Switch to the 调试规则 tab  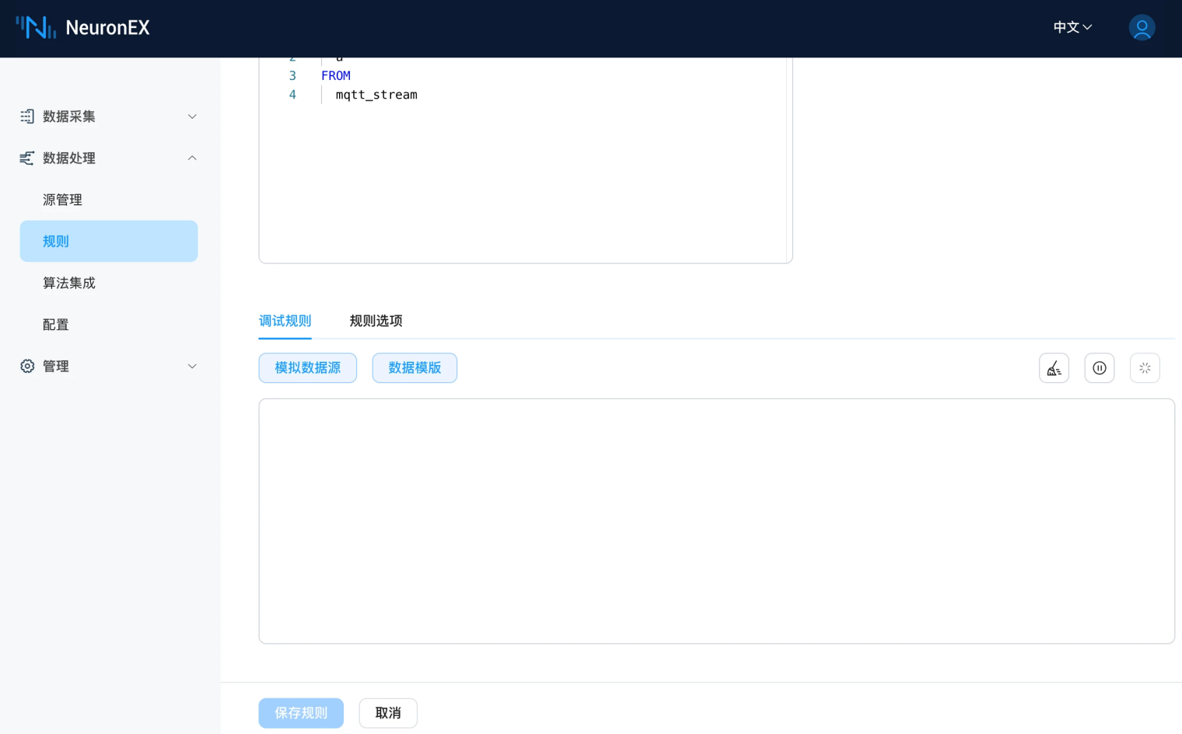(285, 321)
